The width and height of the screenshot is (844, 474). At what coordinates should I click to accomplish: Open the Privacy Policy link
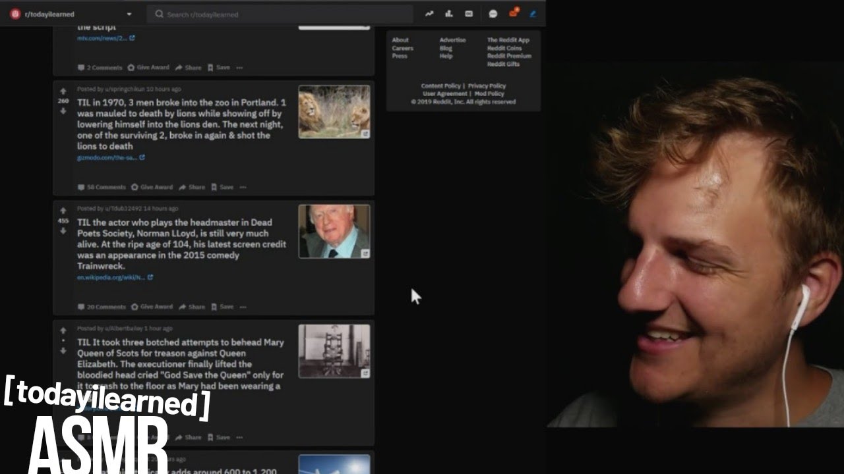(487, 86)
